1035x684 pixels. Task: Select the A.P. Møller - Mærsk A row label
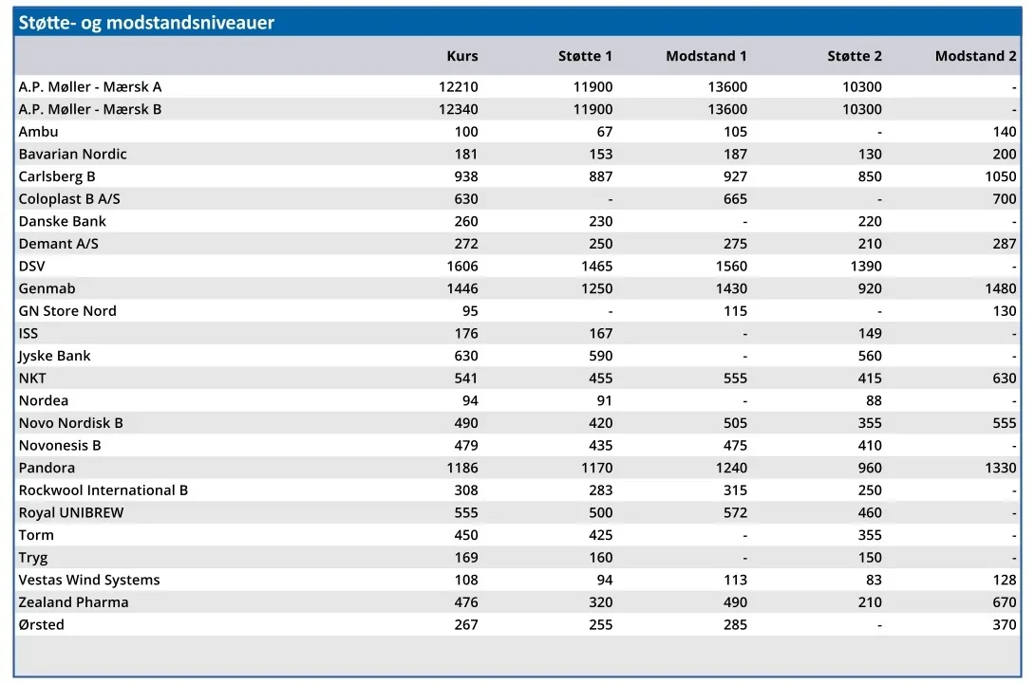(x=90, y=86)
